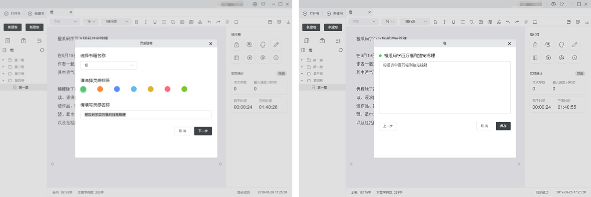Click 取消 in the 灵感随笔 dialog

coord(183,131)
